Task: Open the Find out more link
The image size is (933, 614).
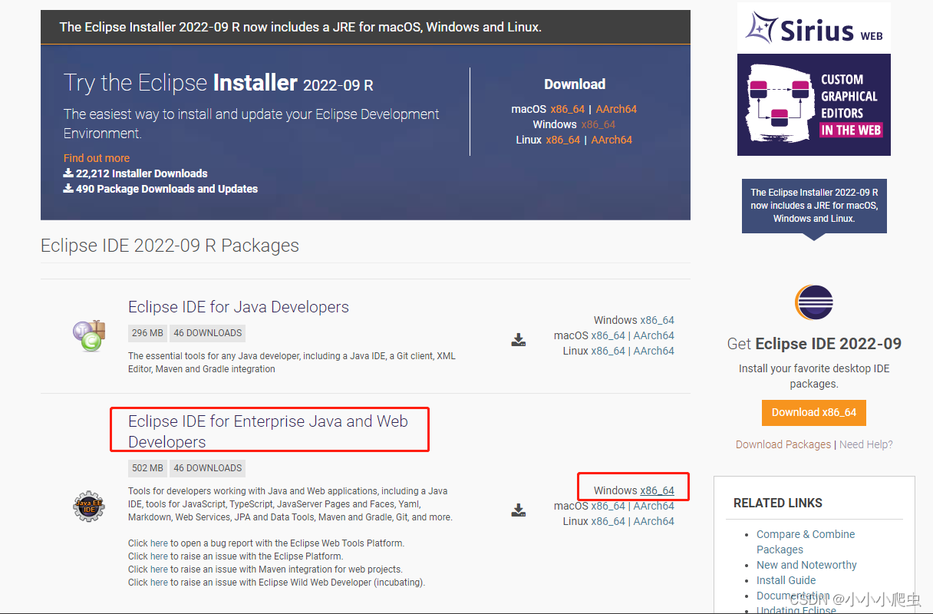Action: pos(97,158)
